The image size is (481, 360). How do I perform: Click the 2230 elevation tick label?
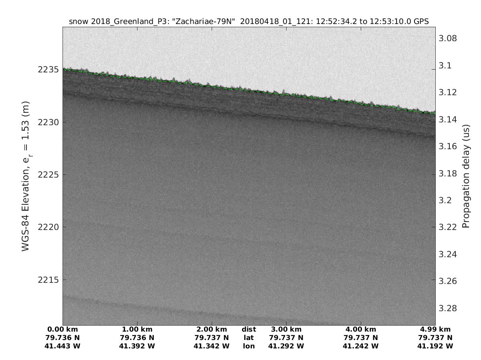(x=49, y=122)
